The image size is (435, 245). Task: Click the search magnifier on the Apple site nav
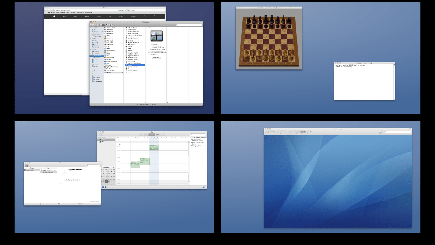[145, 16]
